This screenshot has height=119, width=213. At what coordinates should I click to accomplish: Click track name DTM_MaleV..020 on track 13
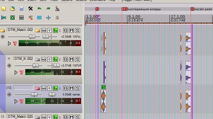coord(20,117)
